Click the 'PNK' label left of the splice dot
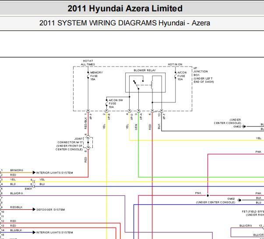The height and width of the screenshot is (239, 264). (x=198, y=193)
